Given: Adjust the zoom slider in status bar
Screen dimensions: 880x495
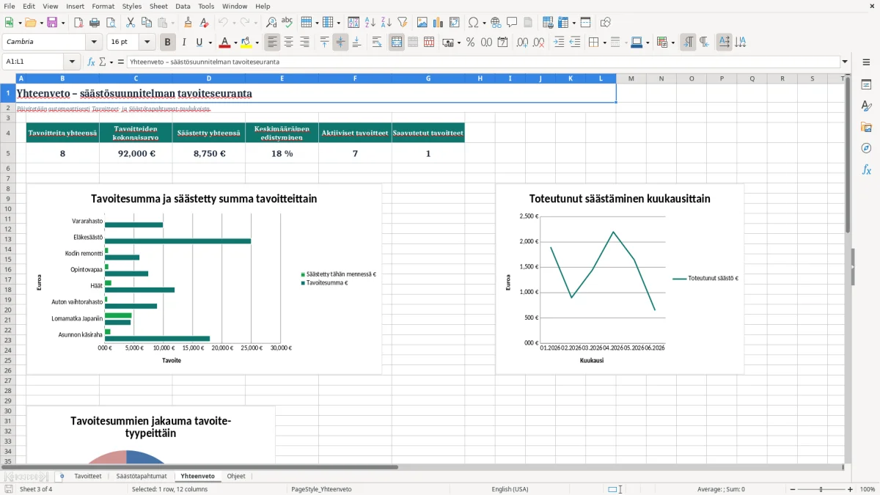Looking at the screenshot, I should 819,489.
